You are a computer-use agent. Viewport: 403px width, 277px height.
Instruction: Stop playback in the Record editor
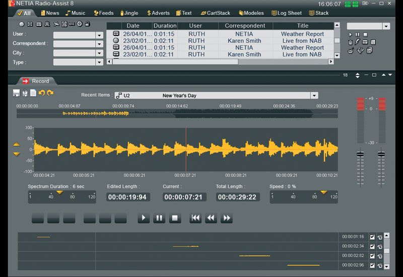tap(175, 218)
